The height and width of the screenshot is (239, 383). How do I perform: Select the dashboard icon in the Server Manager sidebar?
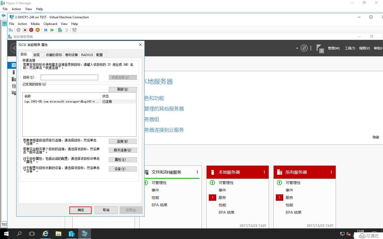(14, 65)
